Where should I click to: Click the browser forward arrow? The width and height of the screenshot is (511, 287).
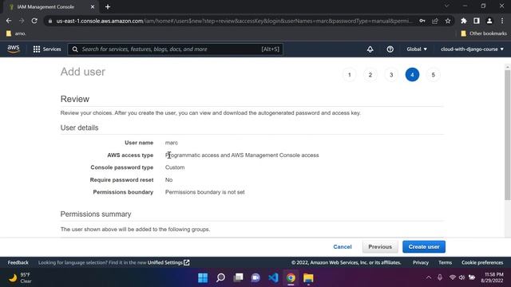coord(22,21)
